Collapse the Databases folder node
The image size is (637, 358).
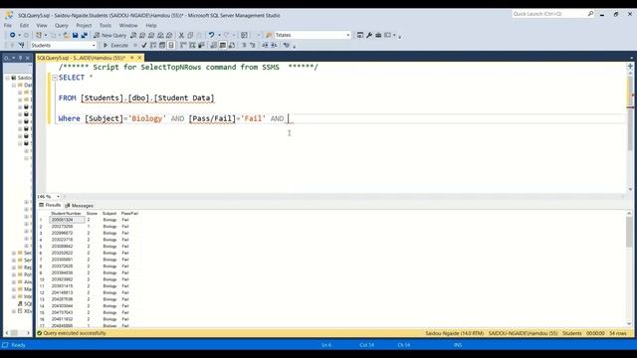pyautogui.click(x=14, y=85)
